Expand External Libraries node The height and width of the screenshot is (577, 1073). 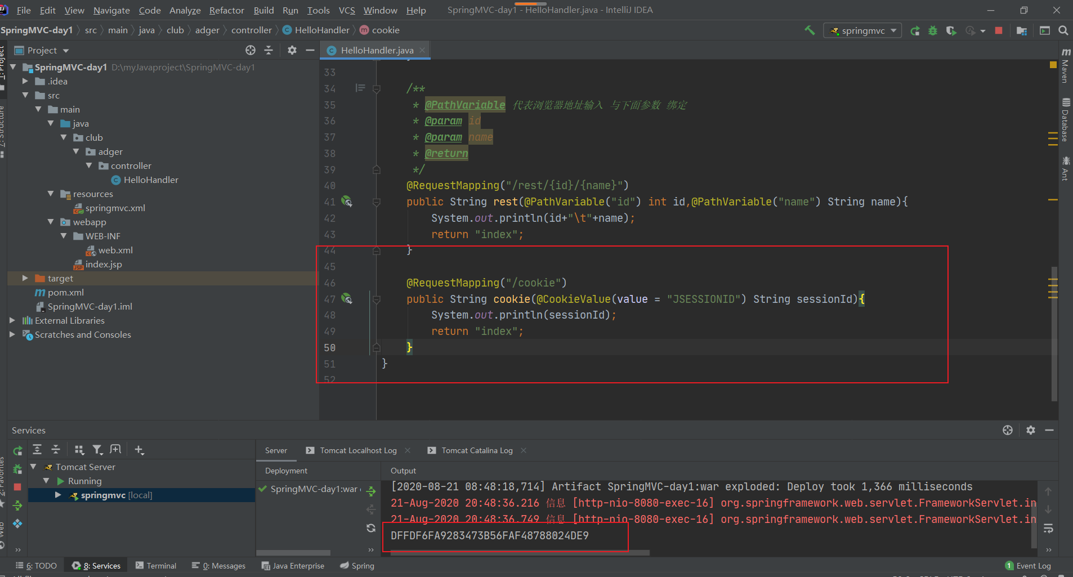coord(12,320)
